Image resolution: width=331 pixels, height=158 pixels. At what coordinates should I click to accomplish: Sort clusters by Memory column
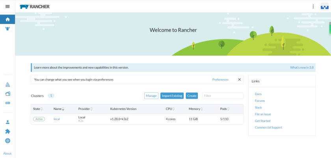tap(196, 109)
